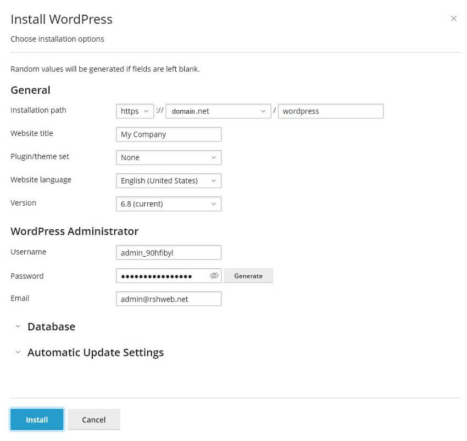Reveal the hidden password using the eye icon

pos(214,275)
